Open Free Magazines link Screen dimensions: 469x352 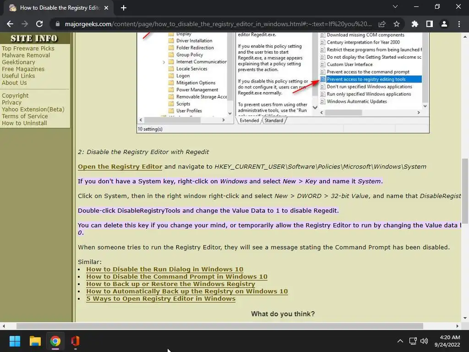[23, 69]
